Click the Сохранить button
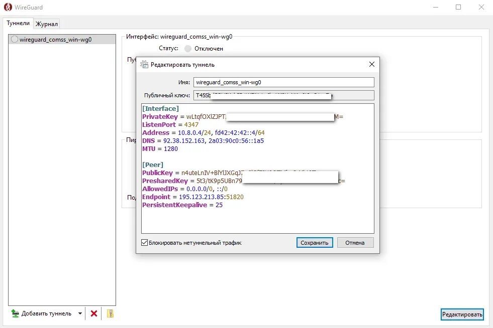This screenshot has width=493, height=328. (315, 243)
